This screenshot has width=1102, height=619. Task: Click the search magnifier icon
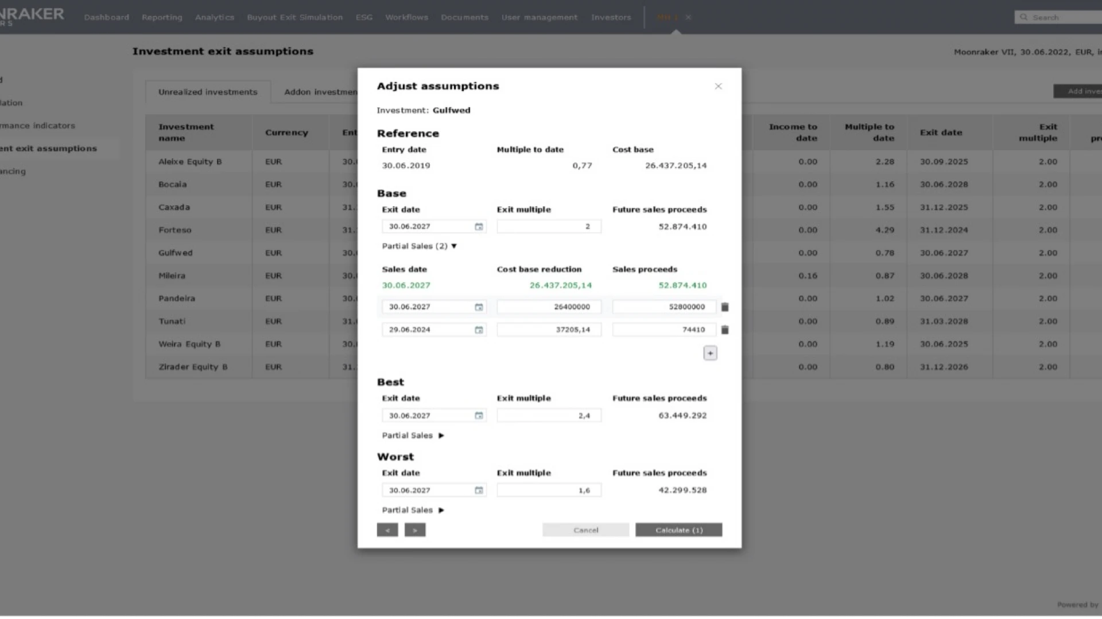(1023, 17)
